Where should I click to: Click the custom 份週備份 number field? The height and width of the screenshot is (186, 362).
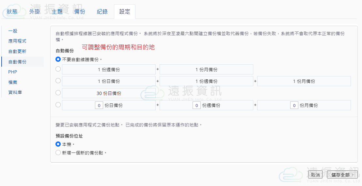click(197, 105)
